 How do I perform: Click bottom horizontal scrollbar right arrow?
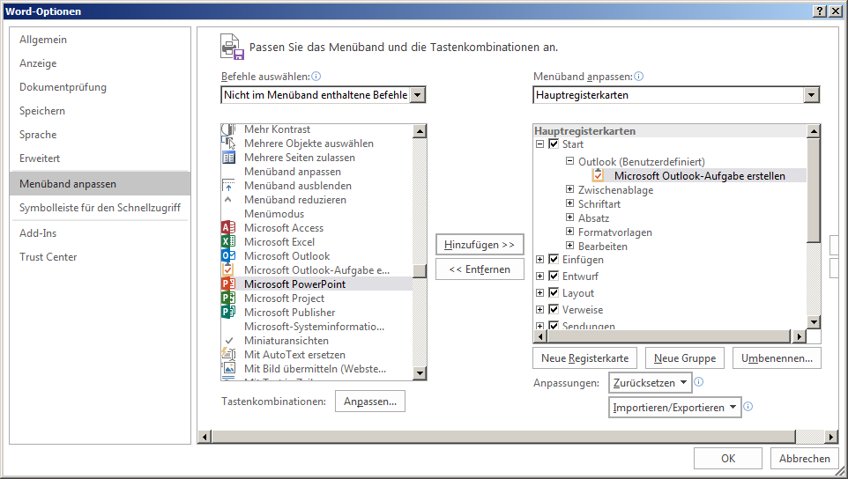pyautogui.click(x=832, y=437)
